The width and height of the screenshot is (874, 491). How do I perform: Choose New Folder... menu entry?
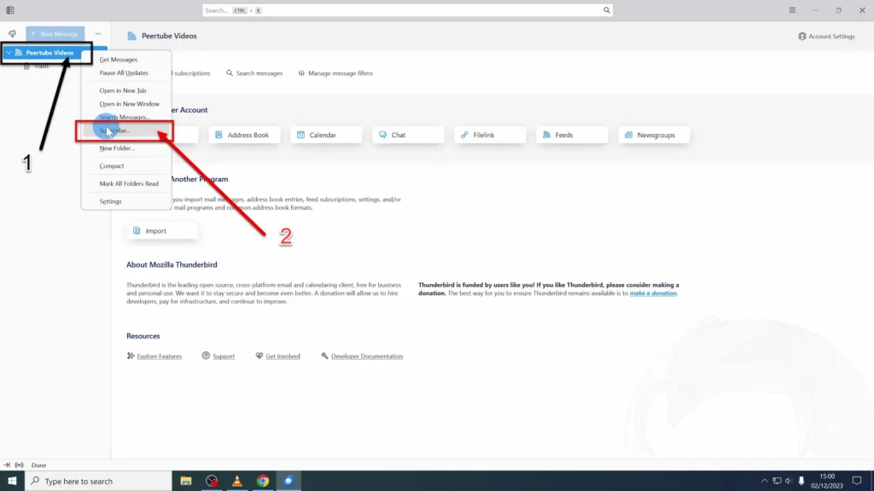coord(117,148)
